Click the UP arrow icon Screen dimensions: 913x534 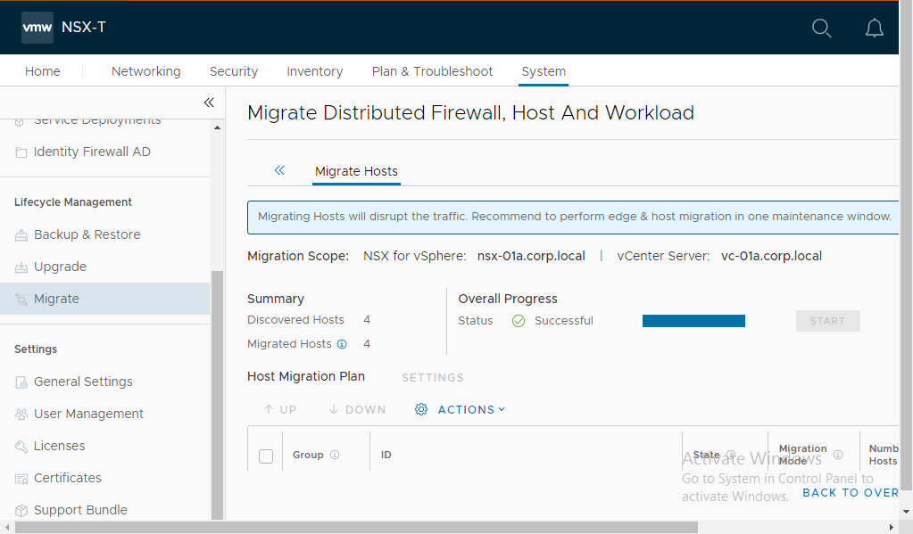pyautogui.click(x=269, y=409)
